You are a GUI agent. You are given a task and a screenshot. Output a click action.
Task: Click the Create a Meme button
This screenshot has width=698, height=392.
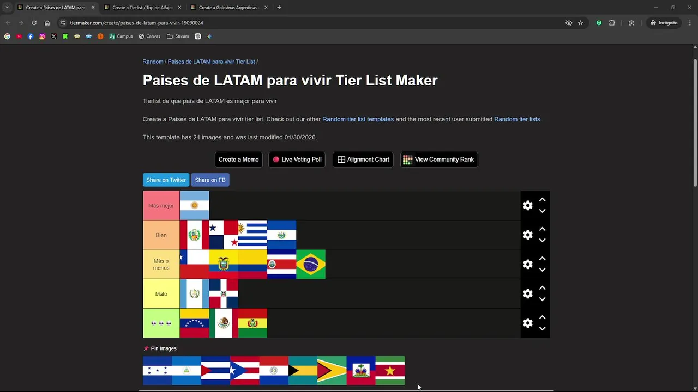238,160
